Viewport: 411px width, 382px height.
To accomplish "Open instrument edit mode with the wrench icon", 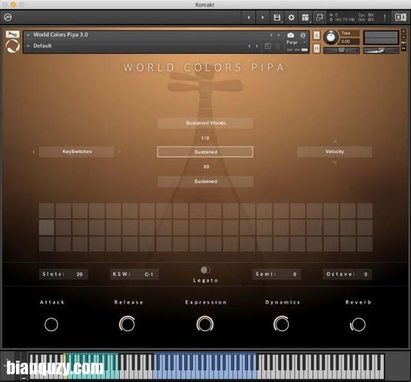I will (x=12, y=34).
